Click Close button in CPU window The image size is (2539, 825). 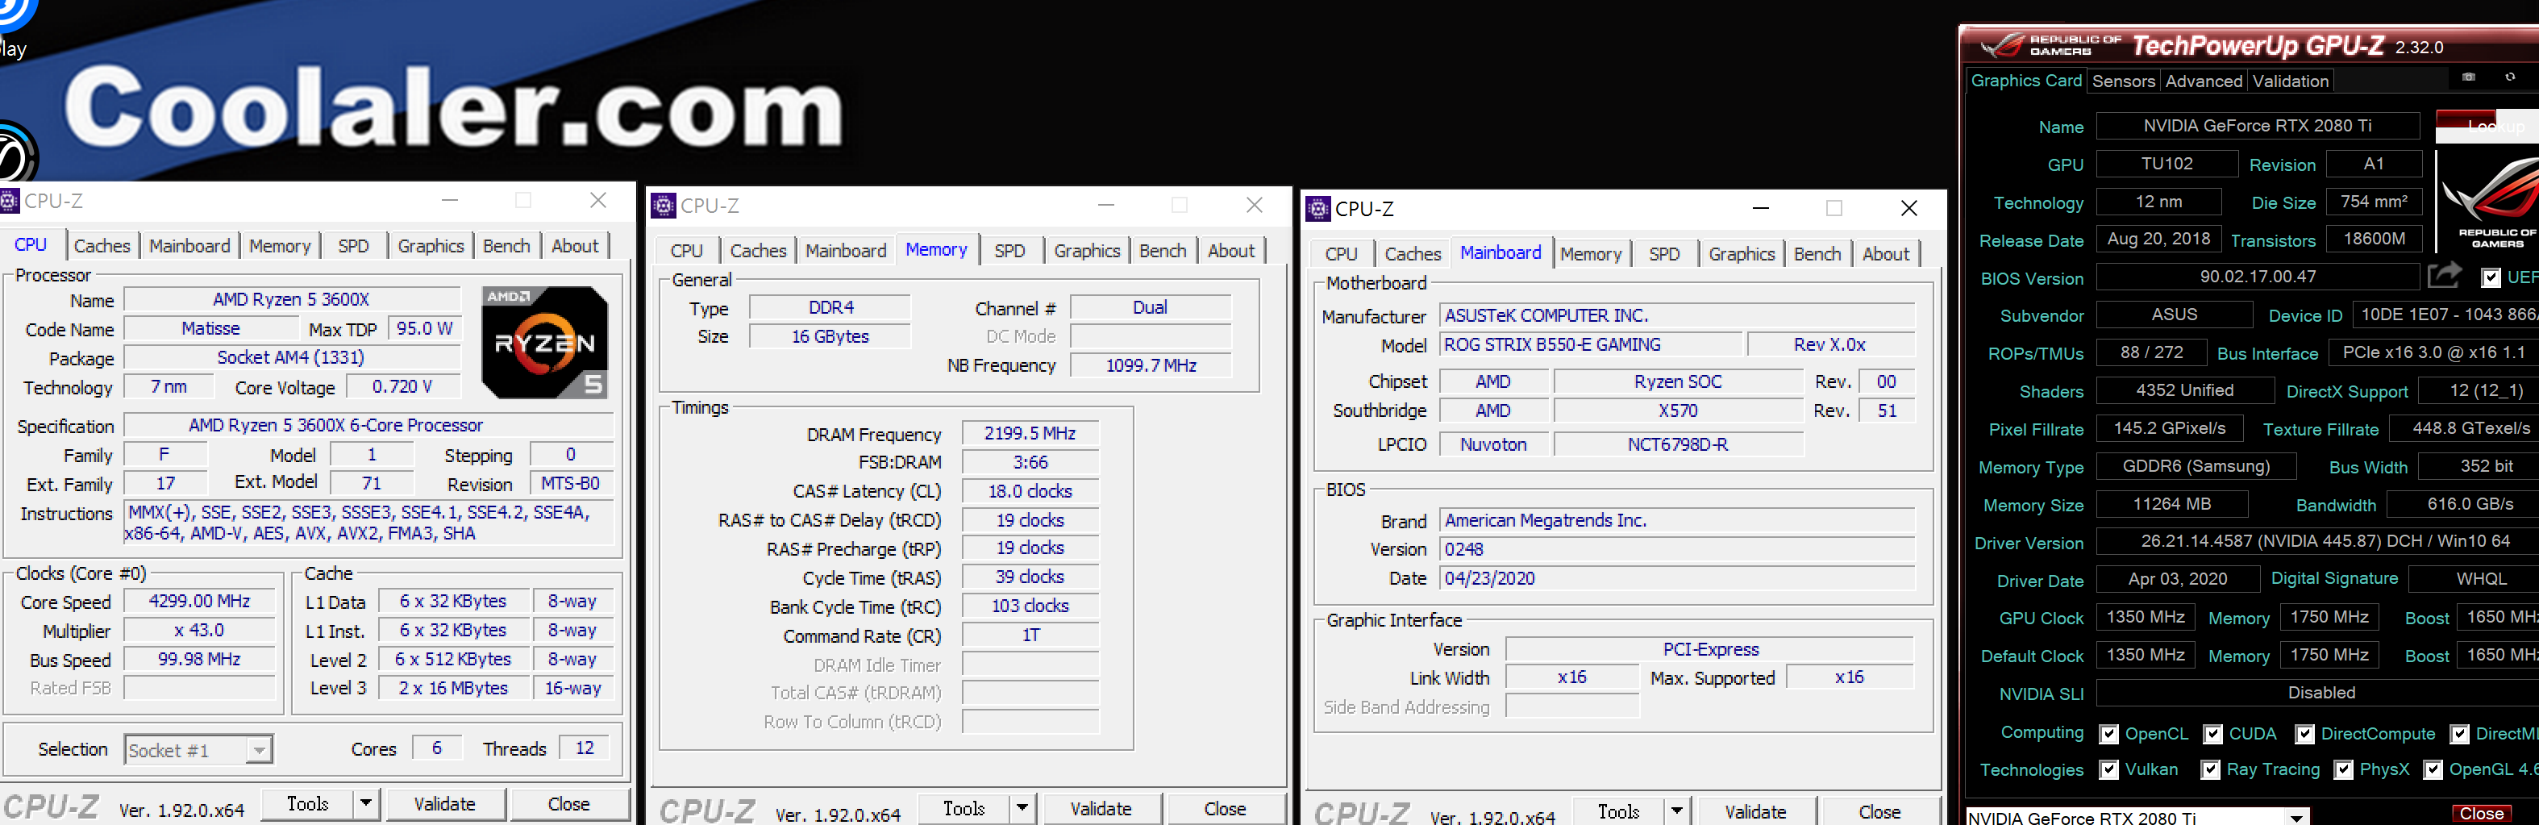(568, 803)
